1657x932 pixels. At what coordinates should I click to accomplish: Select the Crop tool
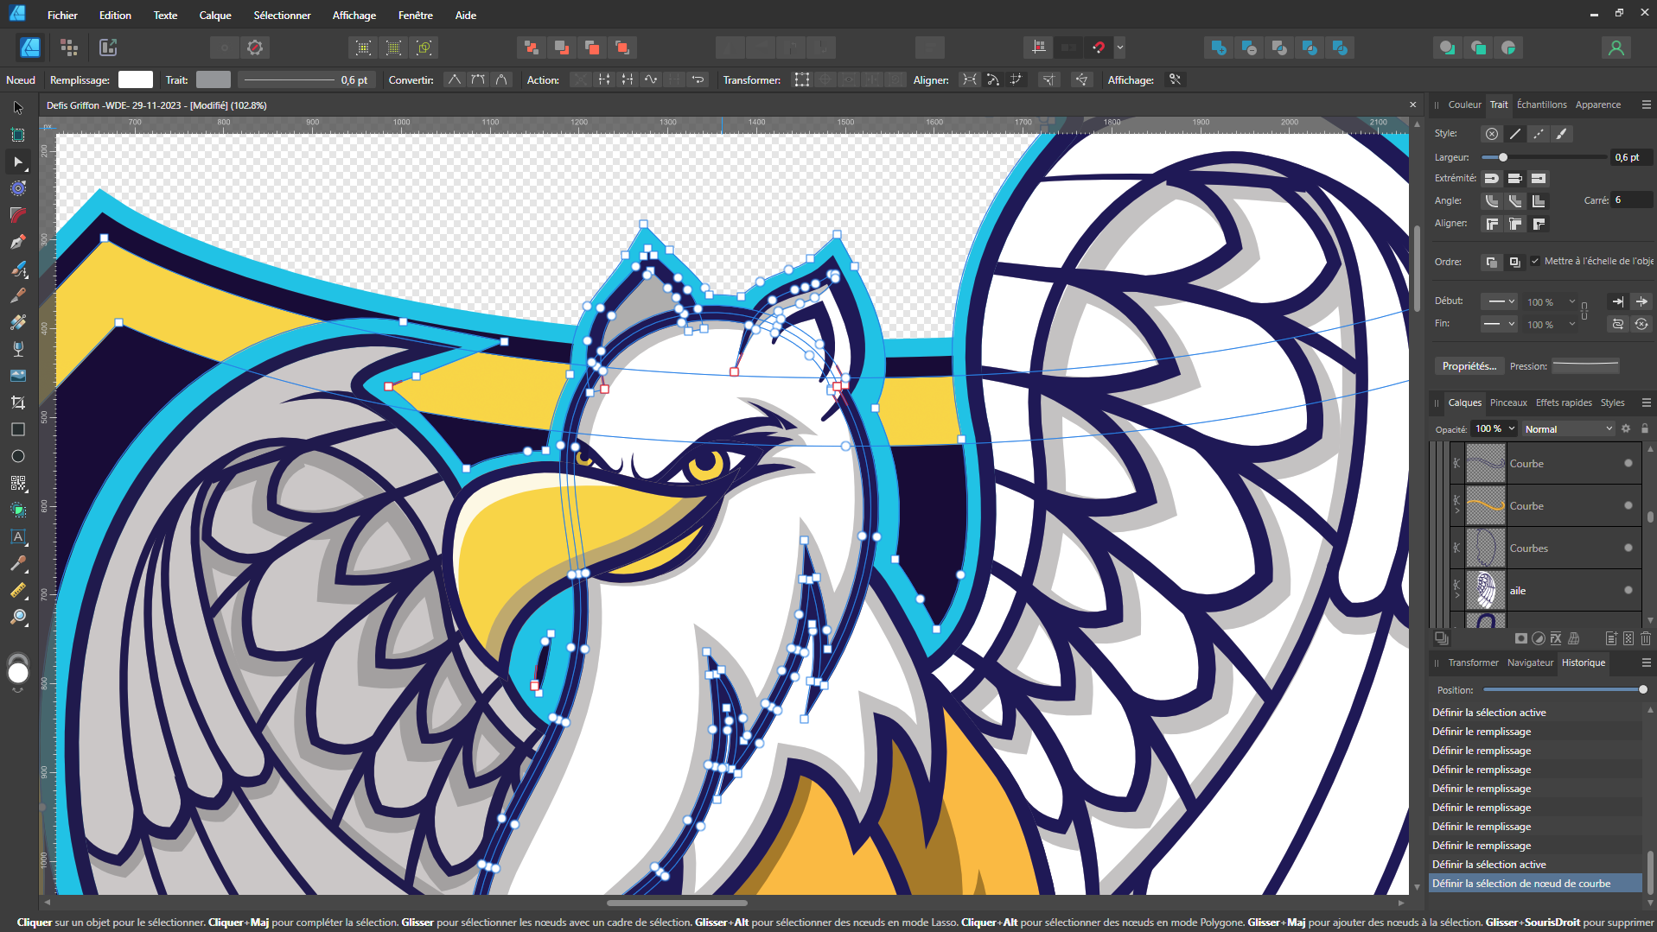pos(17,403)
